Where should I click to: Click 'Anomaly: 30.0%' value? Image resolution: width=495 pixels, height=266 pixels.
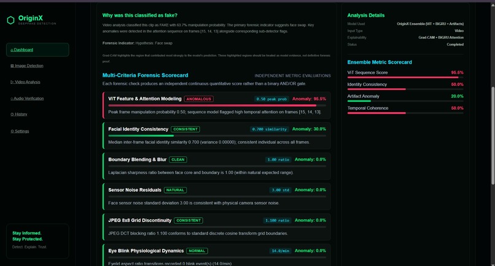pos(309,129)
